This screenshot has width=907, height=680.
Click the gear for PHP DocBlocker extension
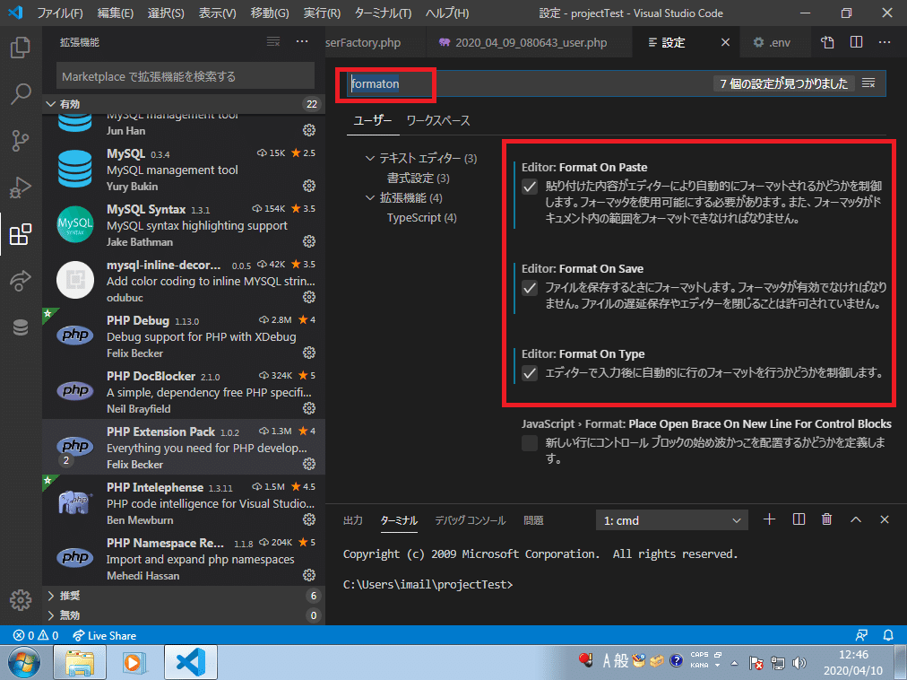tap(309, 408)
